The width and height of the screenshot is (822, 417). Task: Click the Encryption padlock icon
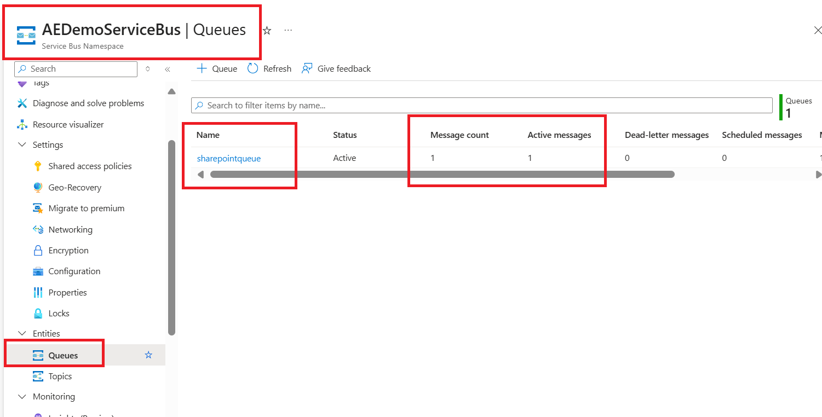38,251
